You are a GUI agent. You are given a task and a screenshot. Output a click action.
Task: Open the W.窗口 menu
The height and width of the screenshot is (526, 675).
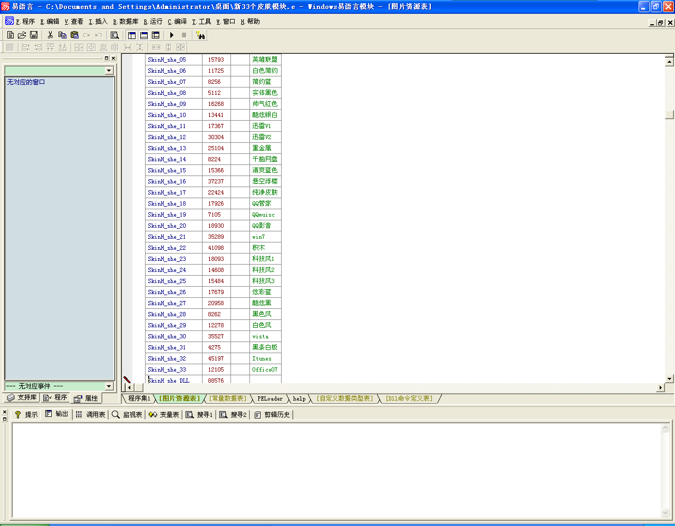point(226,22)
